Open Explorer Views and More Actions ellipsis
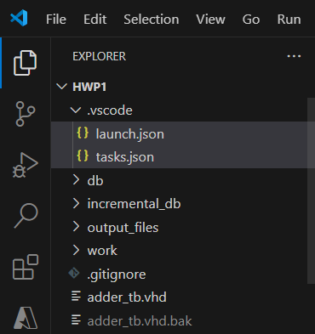 coord(294,56)
